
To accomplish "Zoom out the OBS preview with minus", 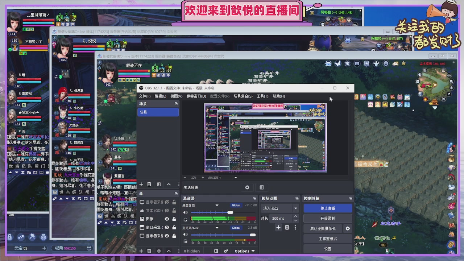I will 185,178.
